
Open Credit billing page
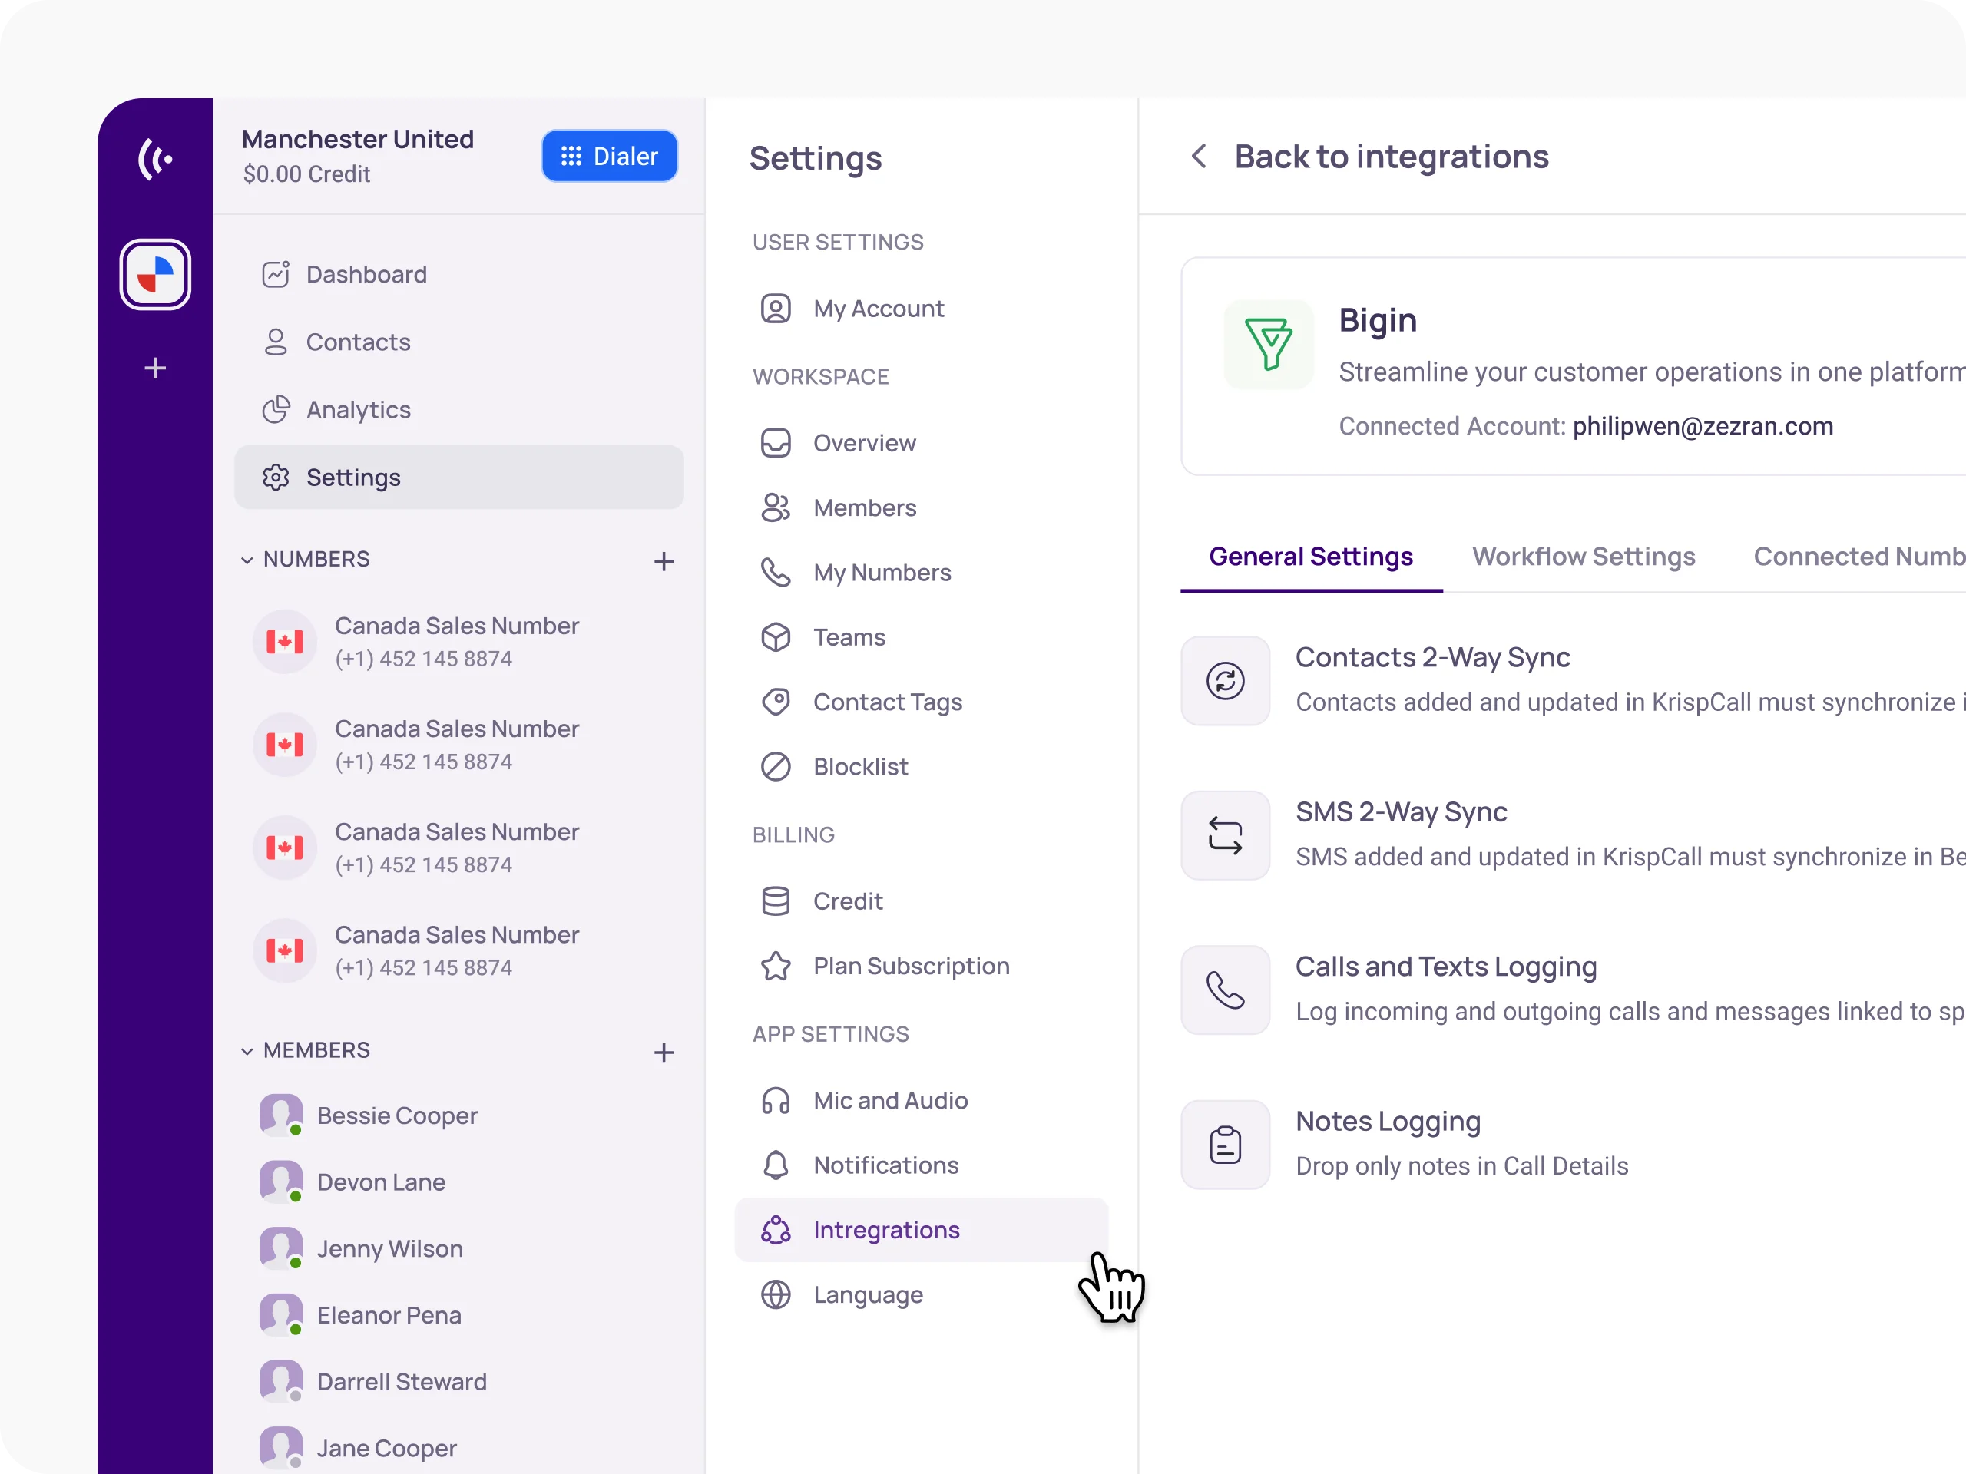(922, 901)
